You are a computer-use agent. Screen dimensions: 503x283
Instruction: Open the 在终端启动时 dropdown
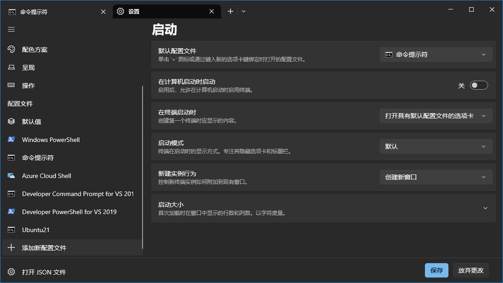436,116
